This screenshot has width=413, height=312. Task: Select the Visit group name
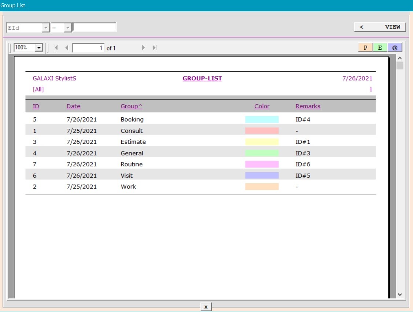tap(126, 176)
